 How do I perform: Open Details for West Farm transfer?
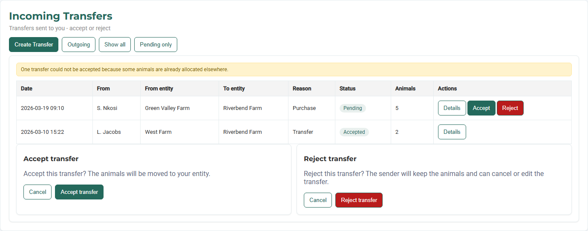coord(452,132)
